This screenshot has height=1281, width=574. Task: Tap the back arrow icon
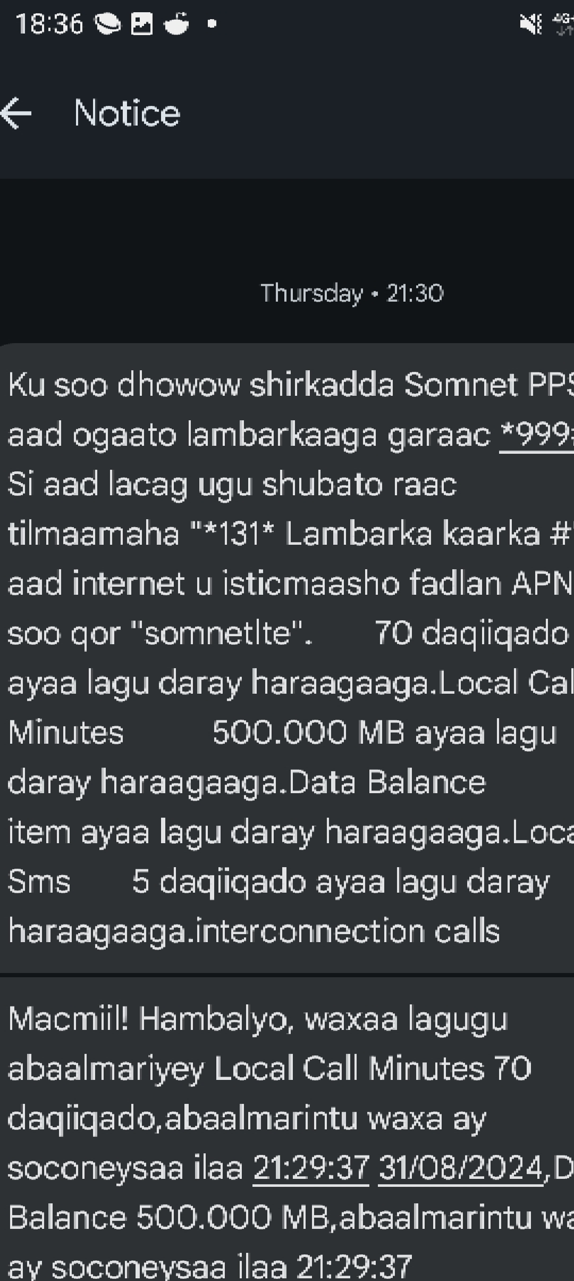coord(16,113)
